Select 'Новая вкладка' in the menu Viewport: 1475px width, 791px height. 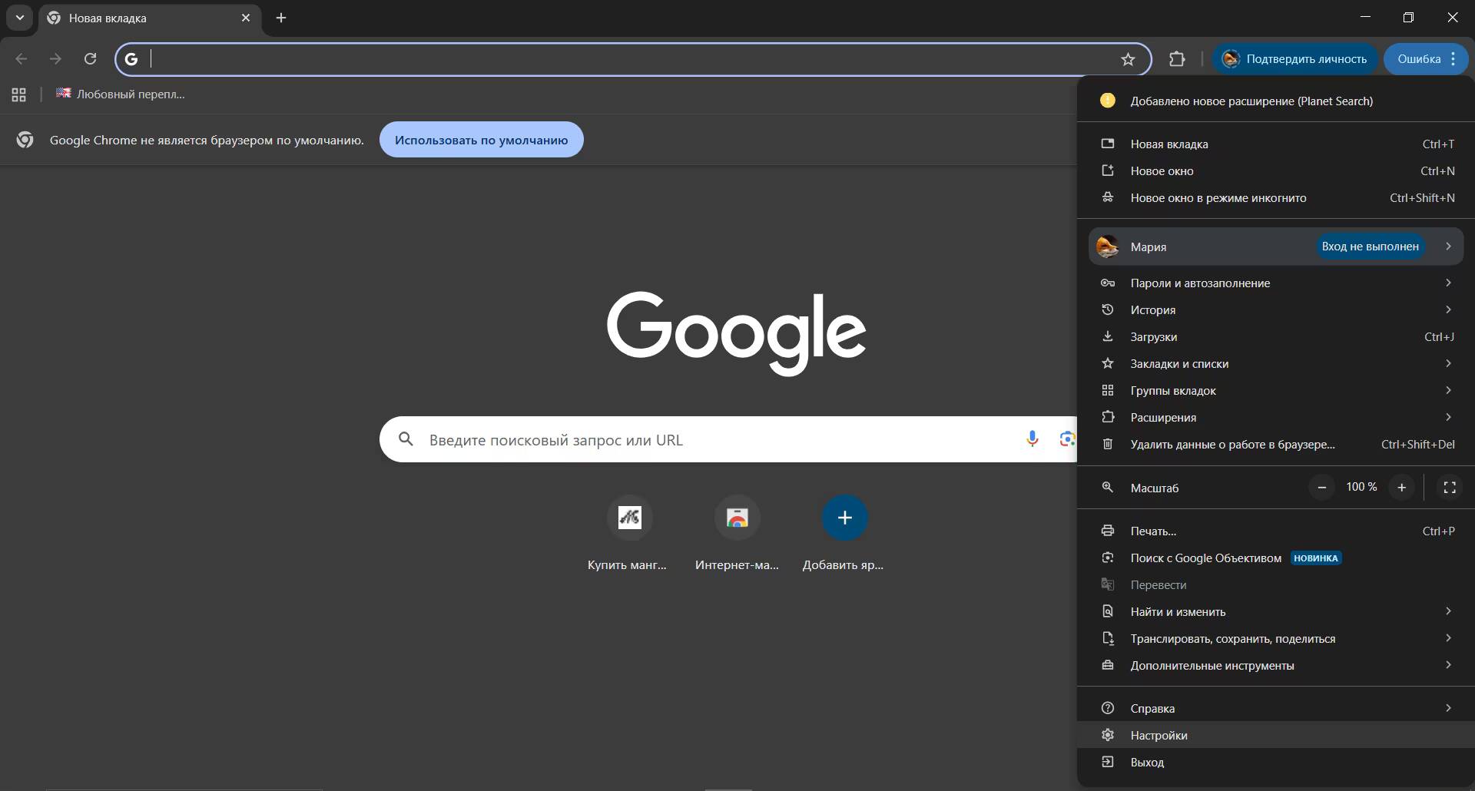click(x=1276, y=144)
